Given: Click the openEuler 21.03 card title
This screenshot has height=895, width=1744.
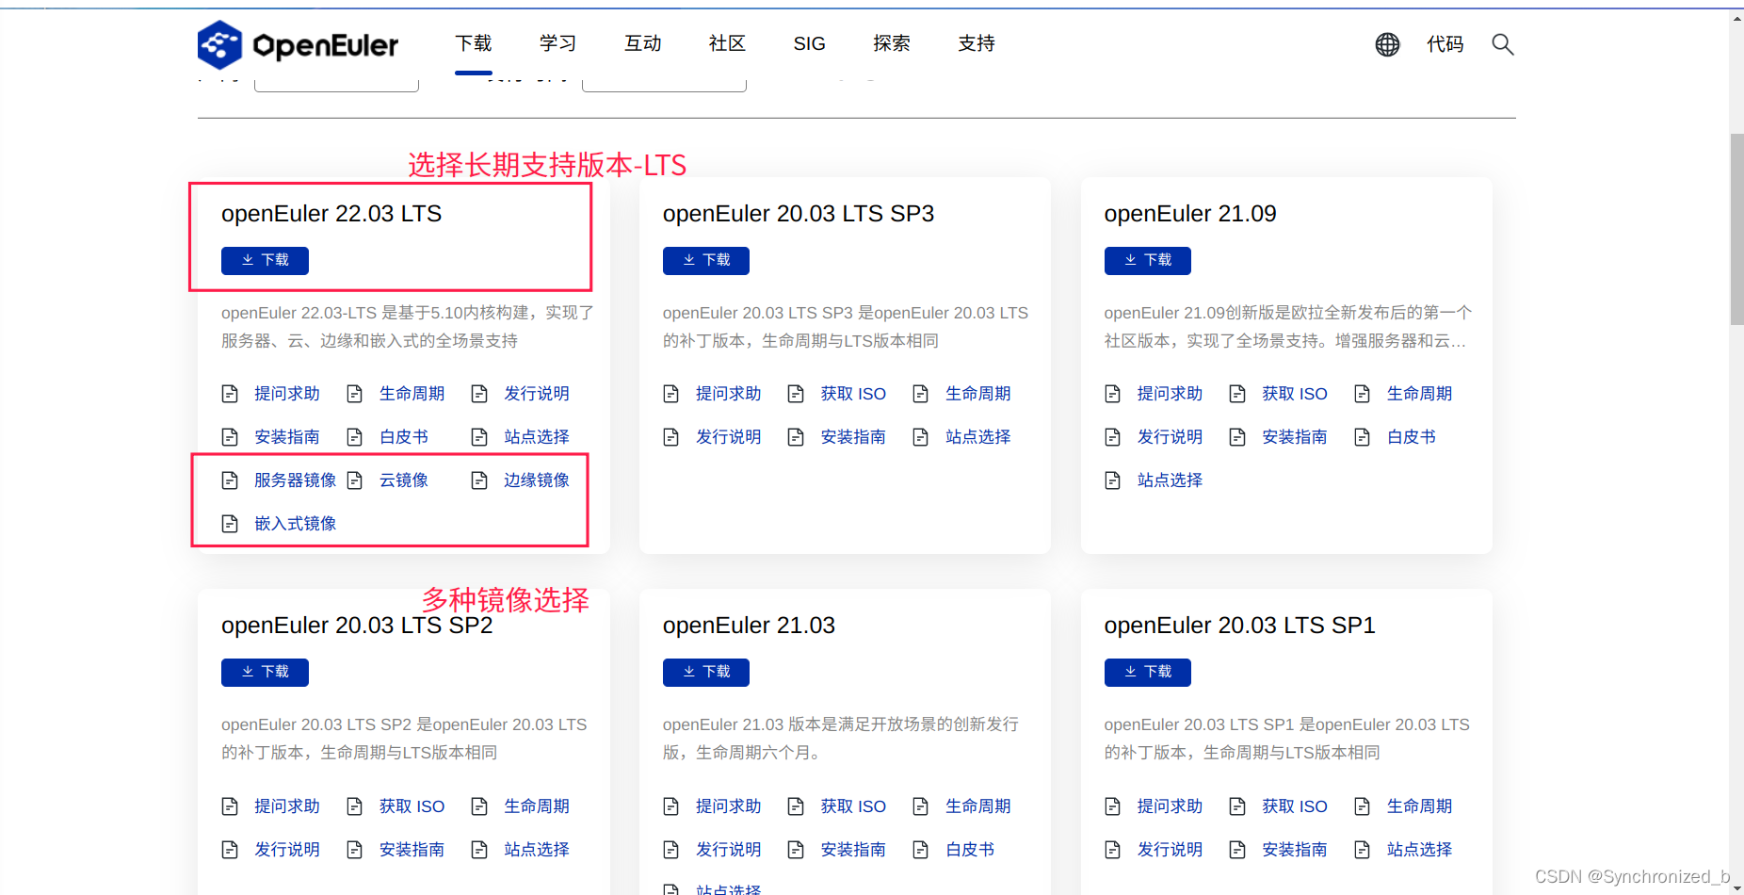Looking at the screenshot, I should tap(749, 626).
